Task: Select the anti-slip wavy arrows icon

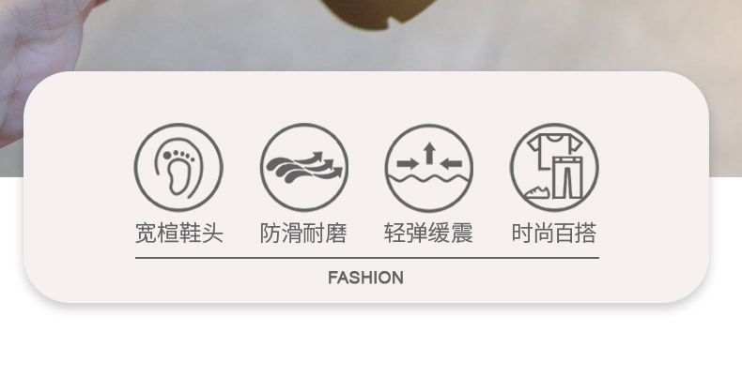Action: pos(304,167)
